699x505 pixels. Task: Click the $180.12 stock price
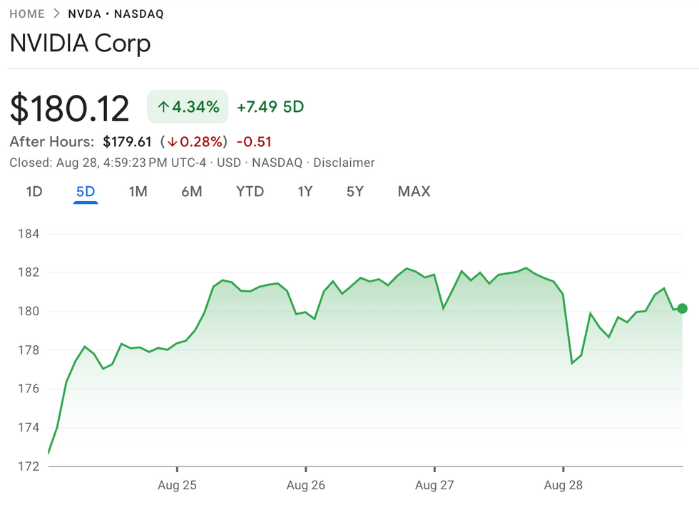pos(70,108)
